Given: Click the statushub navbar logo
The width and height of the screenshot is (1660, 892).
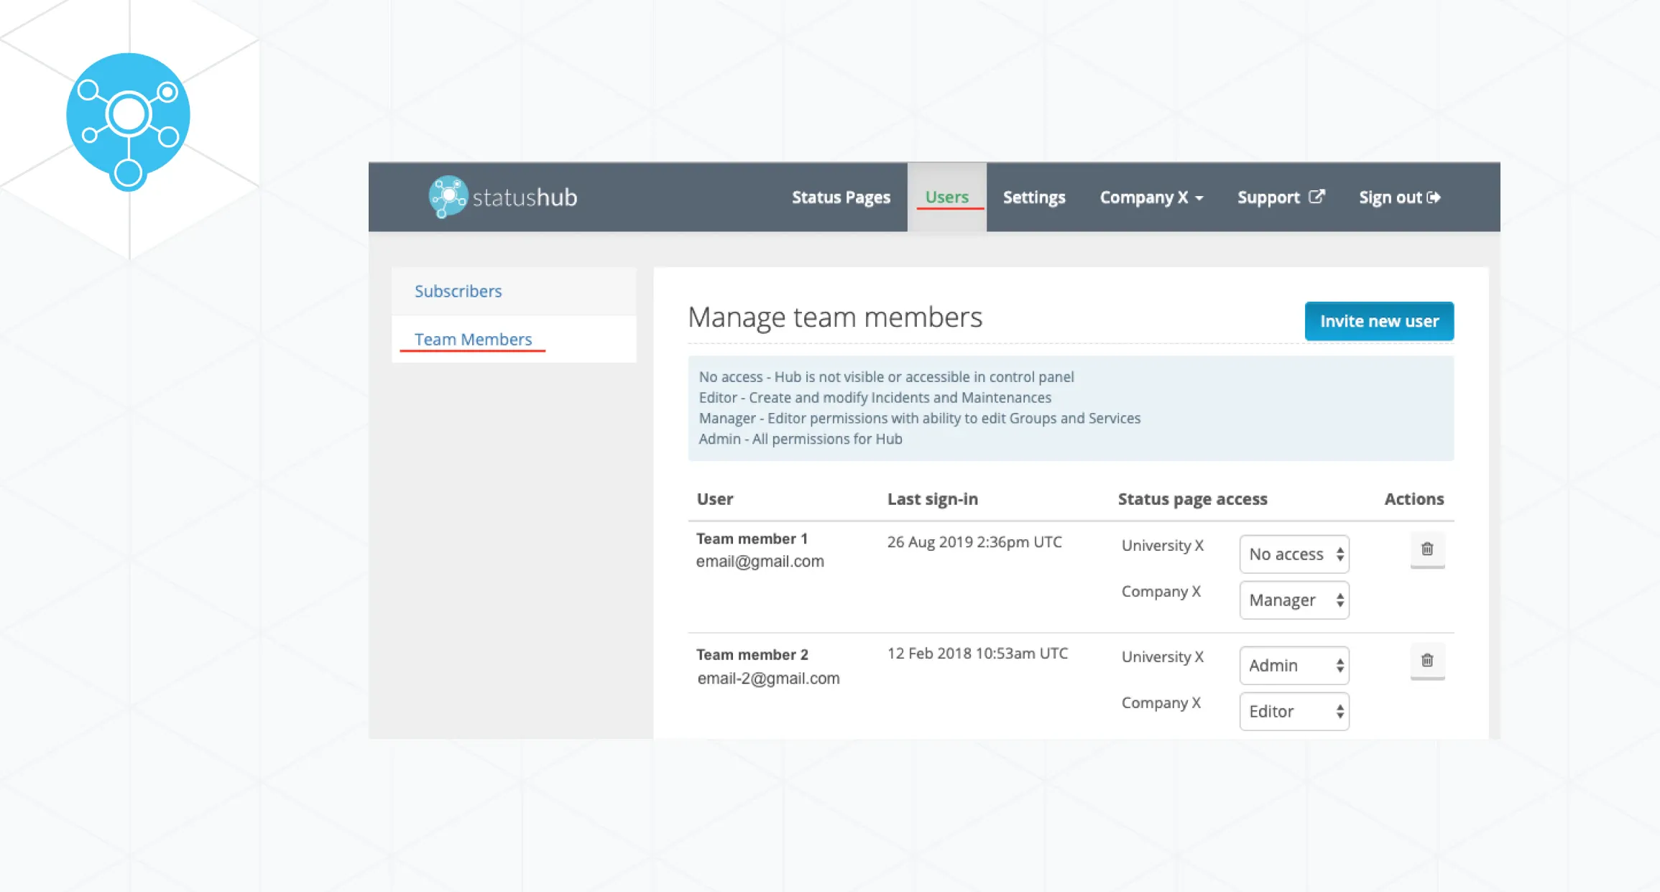Looking at the screenshot, I should pyautogui.click(x=503, y=197).
